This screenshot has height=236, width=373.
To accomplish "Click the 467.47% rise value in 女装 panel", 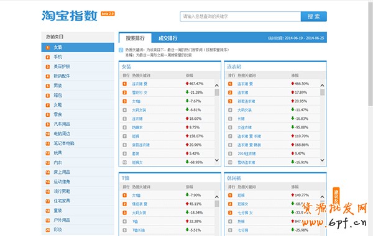I will pyautogui.click(x=196, y=84).
